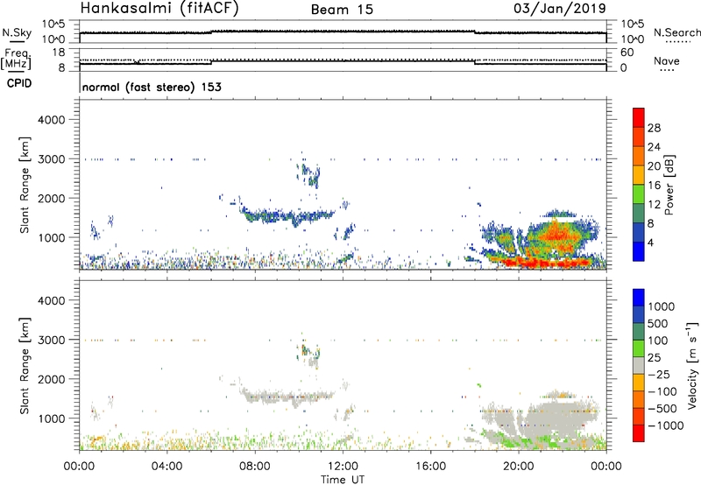Click the '2000' tick in velocity panel
The width and height of the screenshot is (701, 485).
coord(52,379)
